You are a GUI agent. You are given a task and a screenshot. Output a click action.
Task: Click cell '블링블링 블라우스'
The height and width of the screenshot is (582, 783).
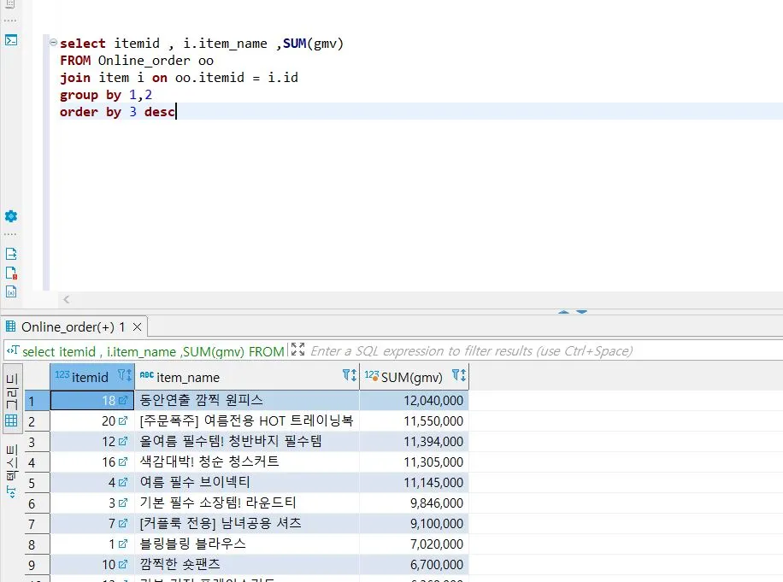coord(247,544)
